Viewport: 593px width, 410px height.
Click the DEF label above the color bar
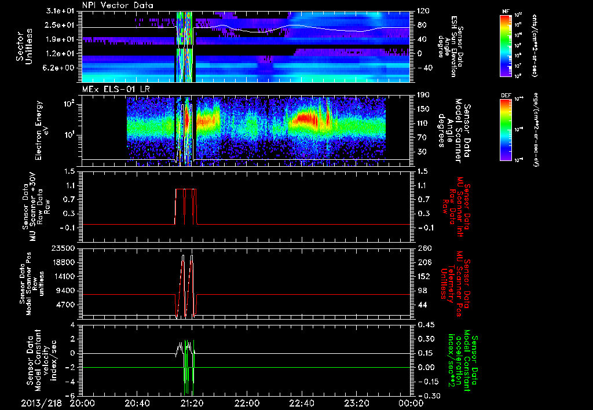pos(506,96)
